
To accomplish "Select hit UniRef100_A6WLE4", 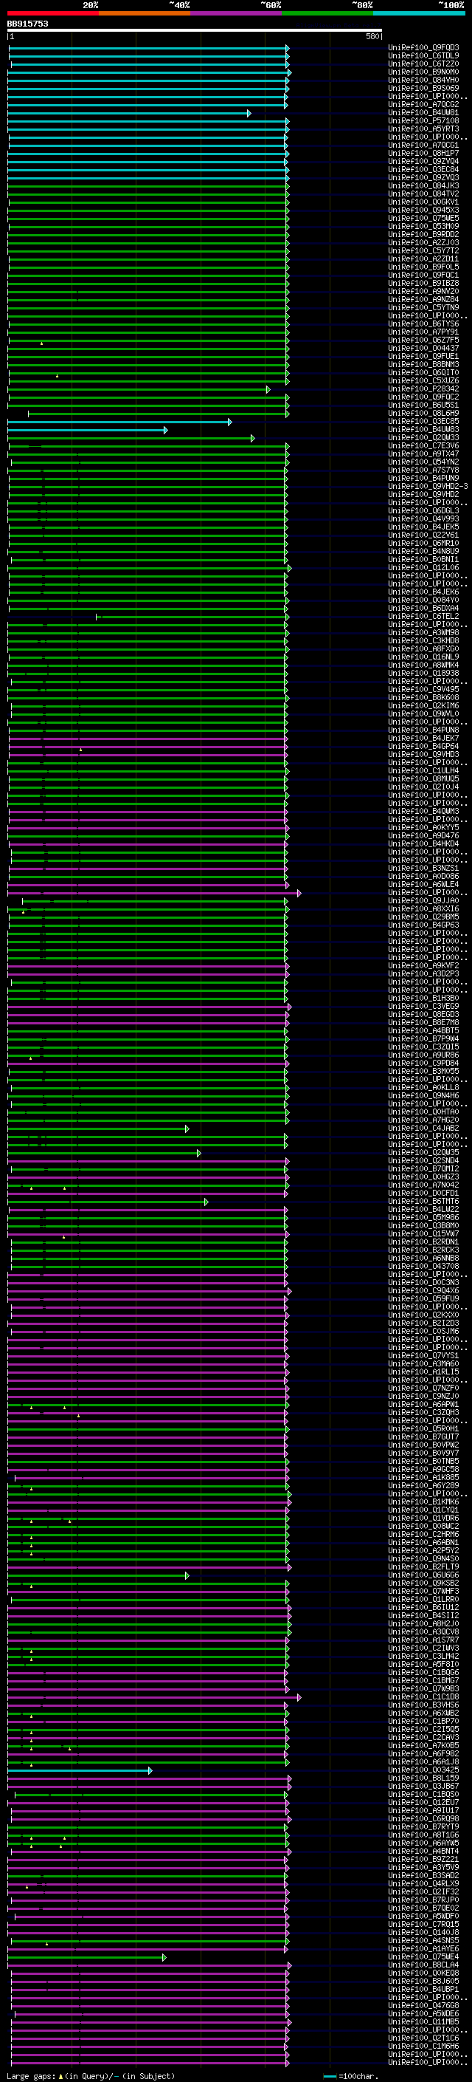I will (x=423, y=884).
